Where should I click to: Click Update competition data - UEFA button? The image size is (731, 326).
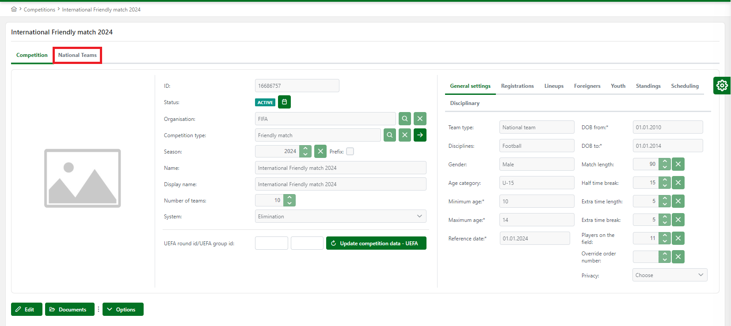[376, 243]
